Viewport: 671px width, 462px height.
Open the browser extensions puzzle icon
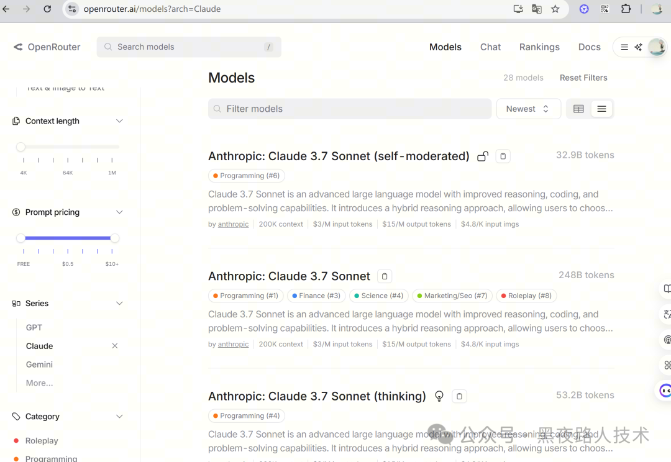(626, 9)
